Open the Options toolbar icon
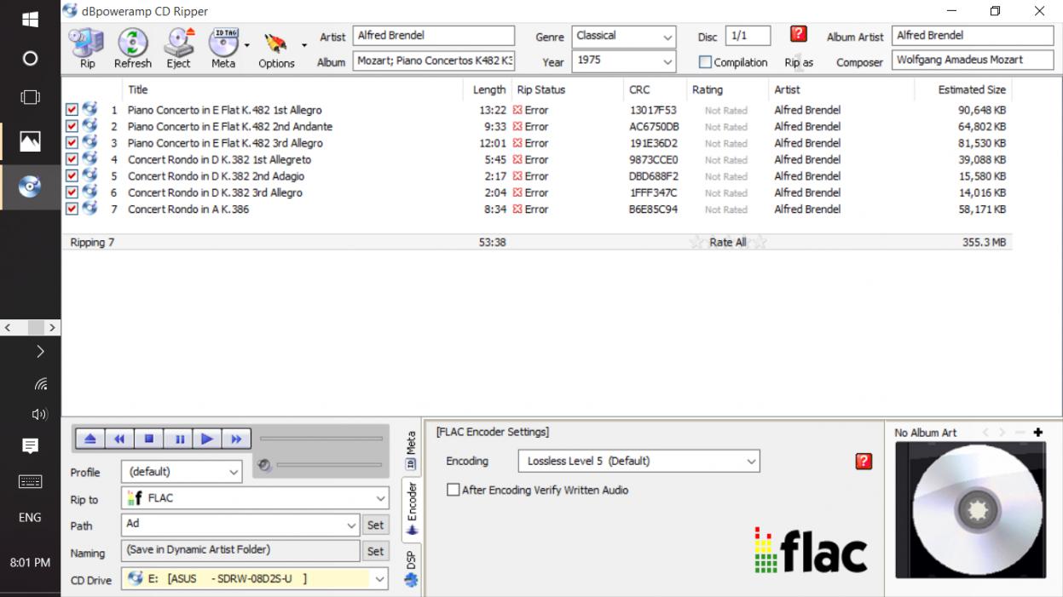The height and width of the screenshot is (597, 1063). click(275, 47)
